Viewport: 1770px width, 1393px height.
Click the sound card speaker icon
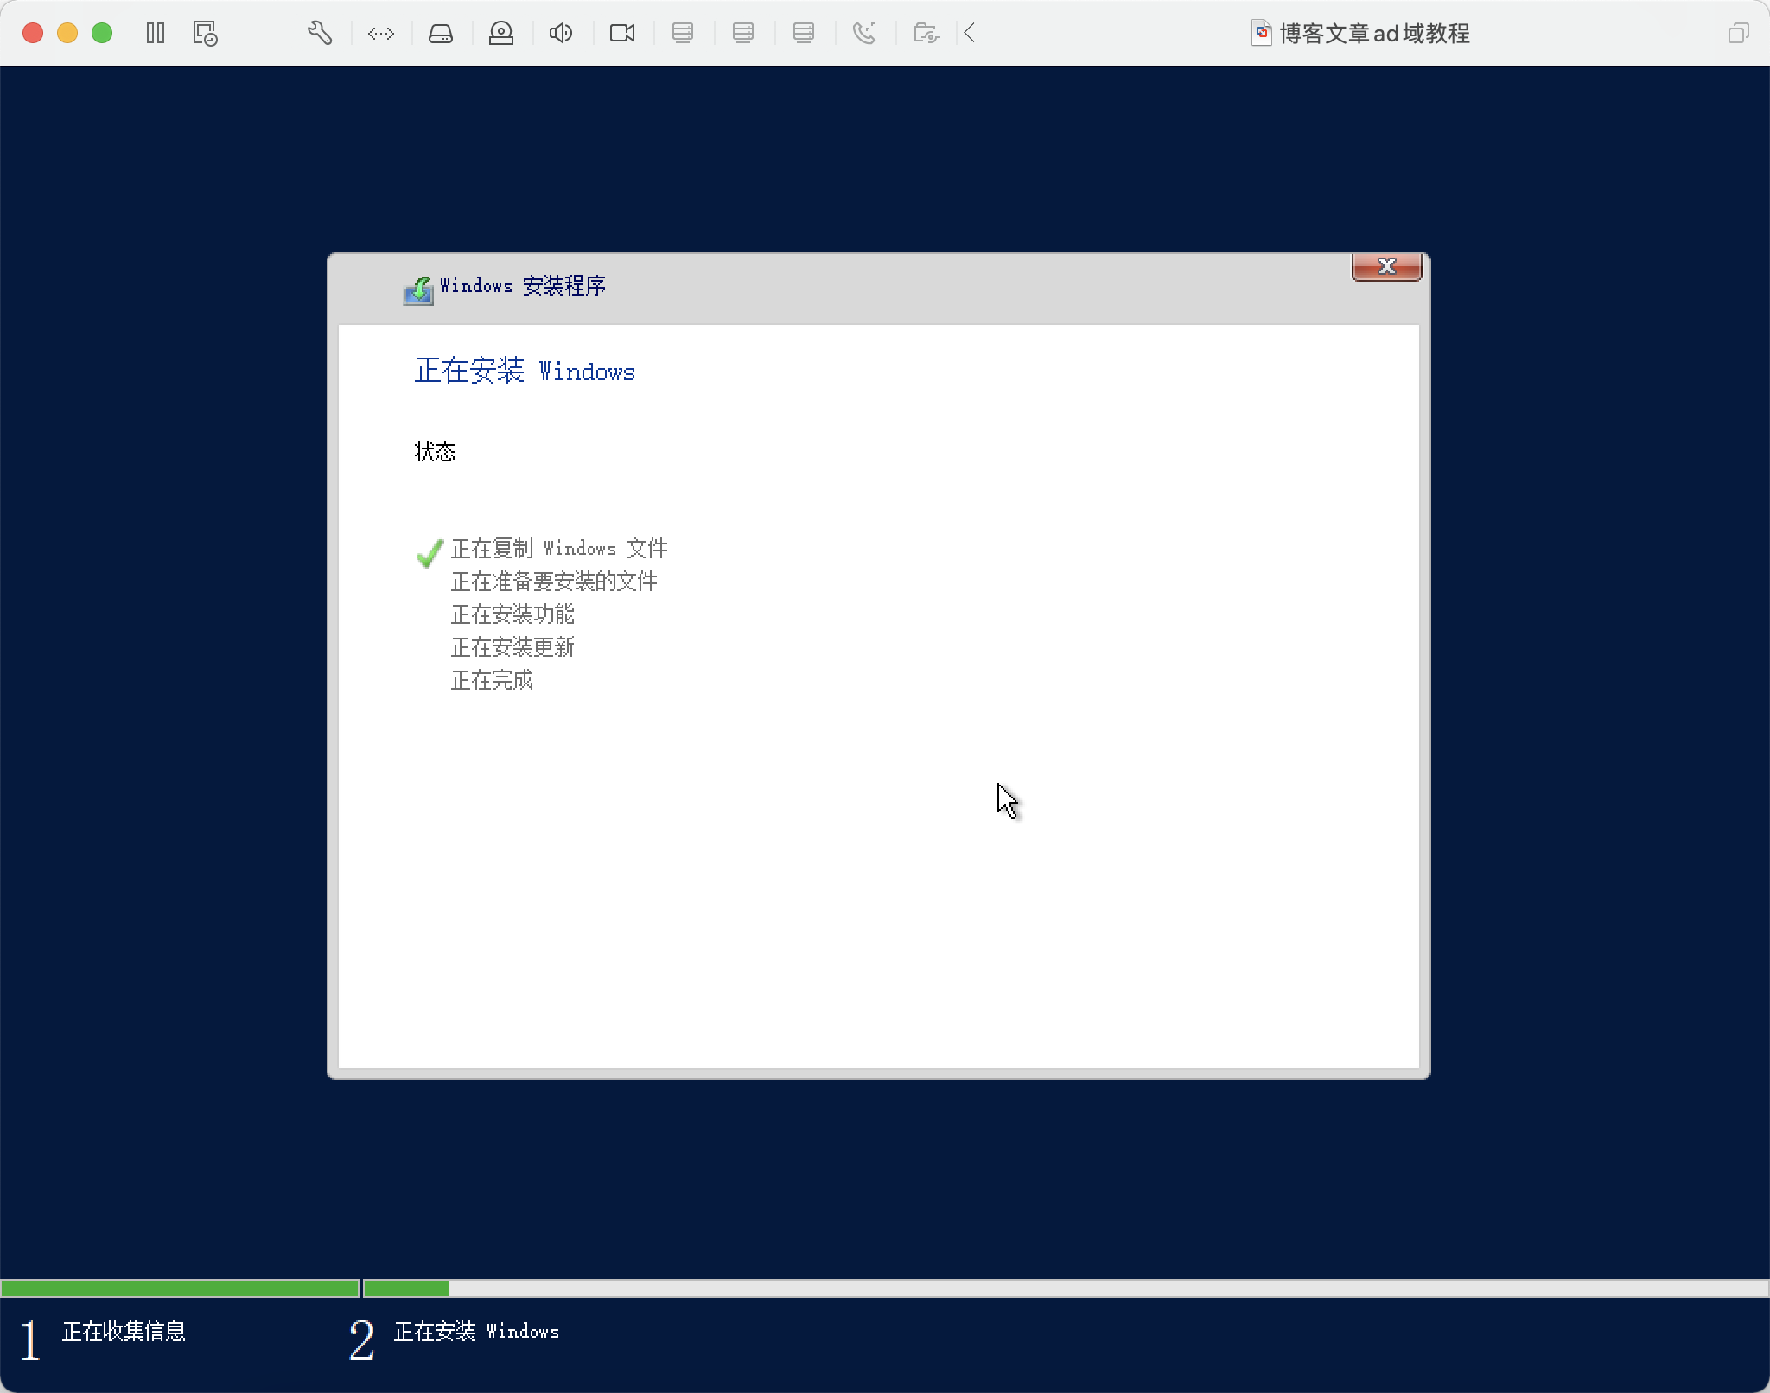click(x=561, y=34)
